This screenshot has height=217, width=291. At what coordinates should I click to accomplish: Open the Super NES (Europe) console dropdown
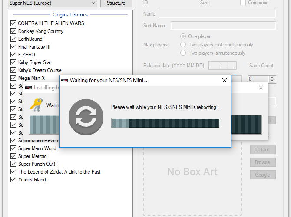pyautogui.click(x=53, y=3)
